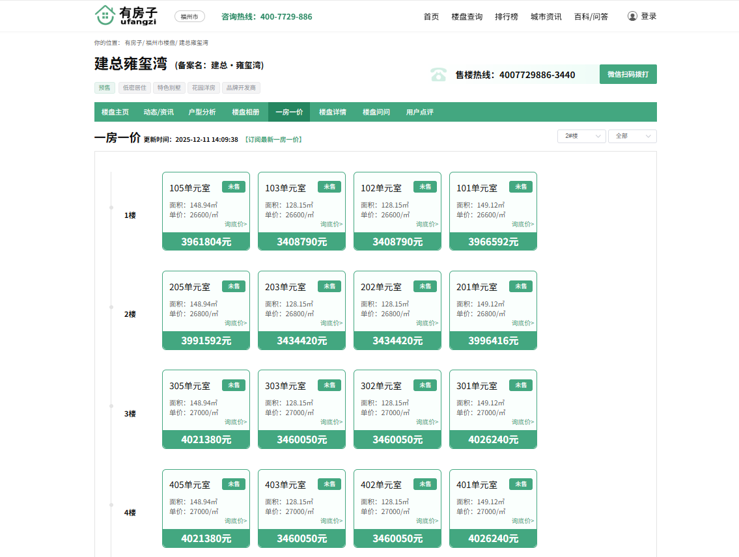Switch to the 户型分析 tab

tap(202, 112)
